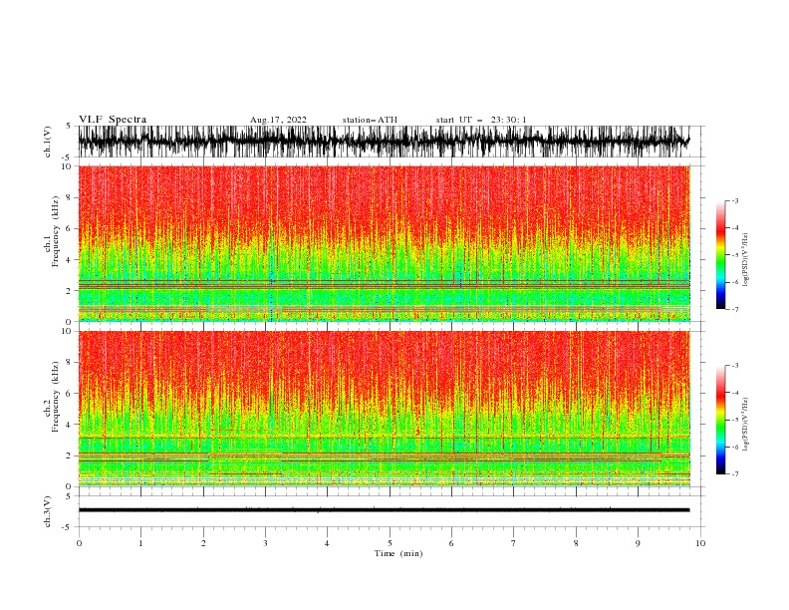Viewport: 789px width, 610px height.
Task: Click the ch.2 frequency tick label "6"
Action: (69, 394)
